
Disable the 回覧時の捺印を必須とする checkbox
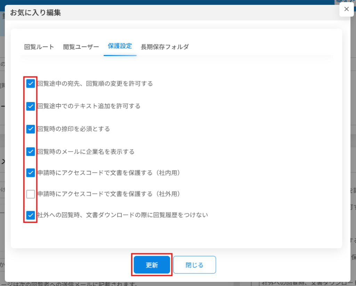pyautogui.click(x=31, y=129)
